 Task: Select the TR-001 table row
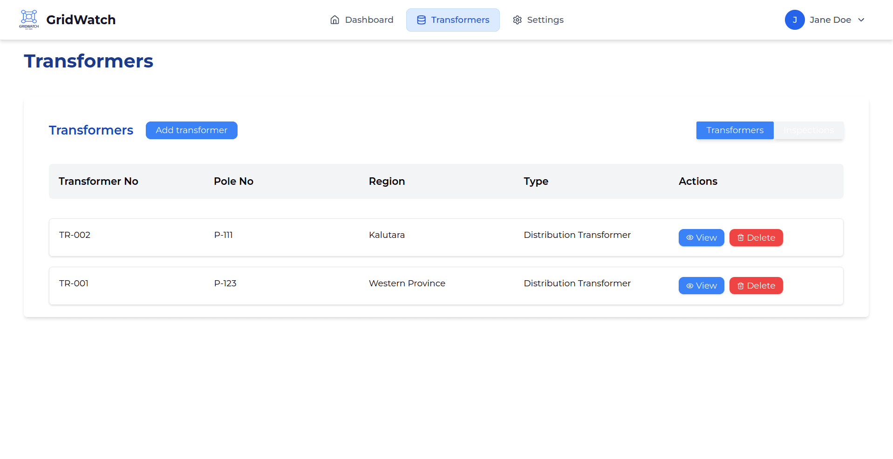click(x=326, y=286)
